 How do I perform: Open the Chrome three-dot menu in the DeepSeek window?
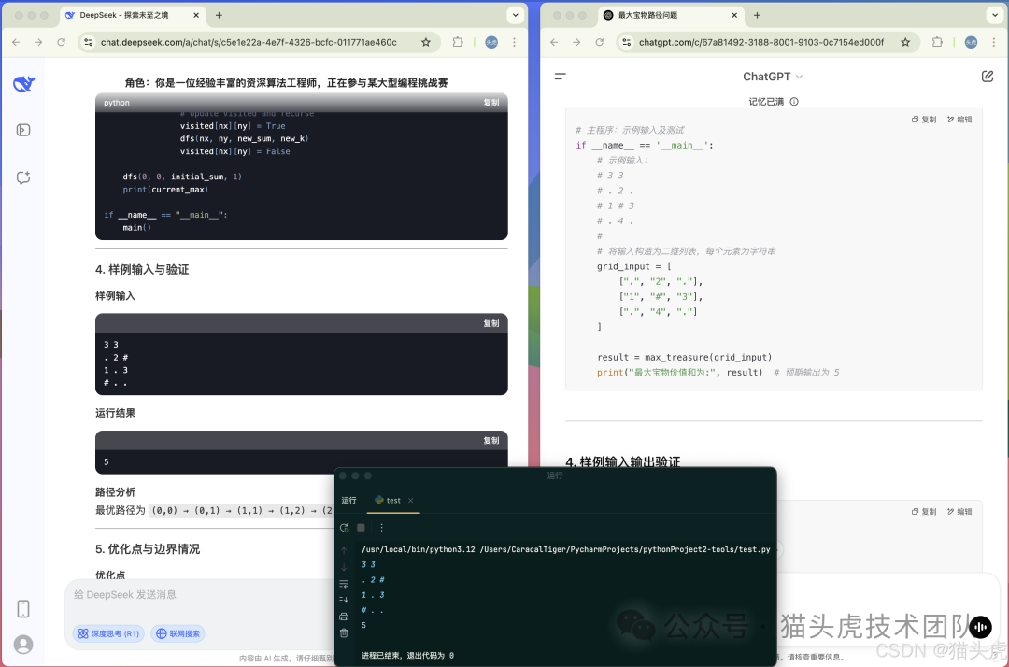(514, 42)
